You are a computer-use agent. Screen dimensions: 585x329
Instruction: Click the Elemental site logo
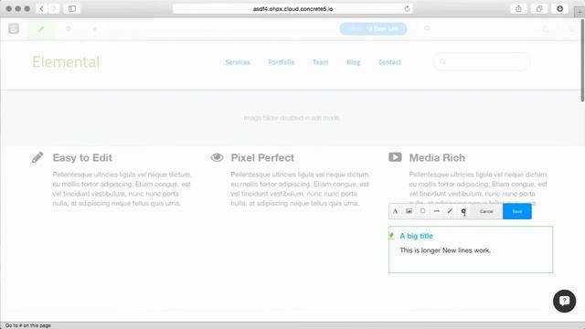(x=66, y=62)
